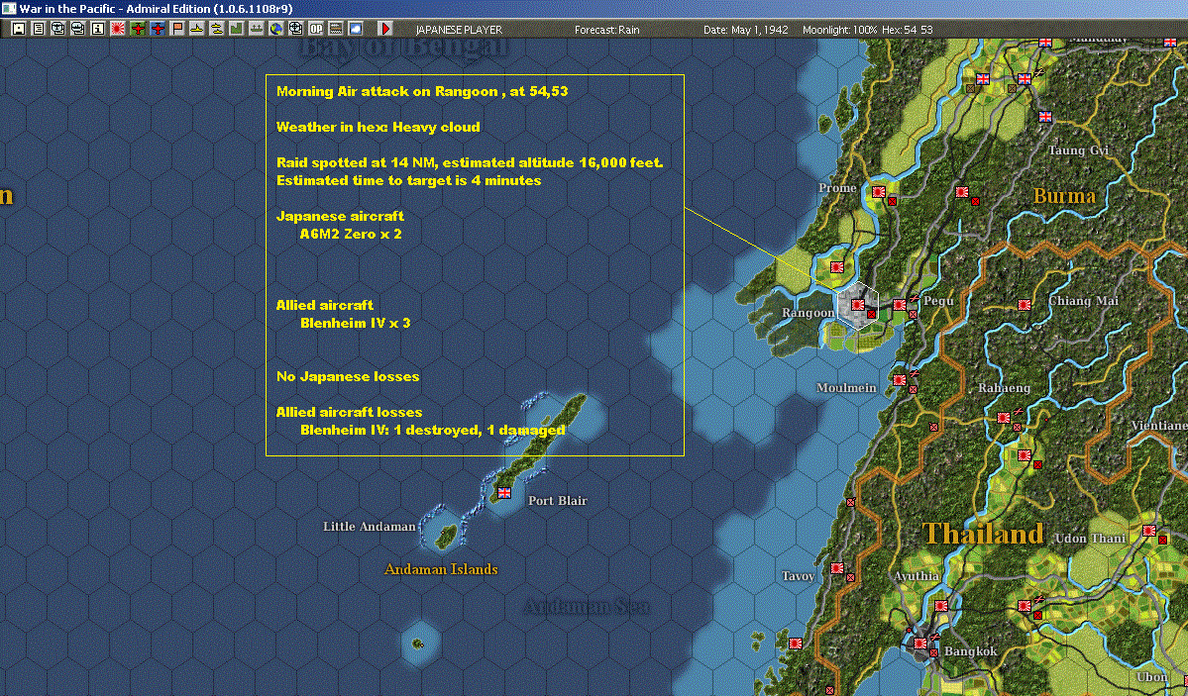Click the 'Thailand' country label
Screen dimensions: 1188x696
pos(984,534)
